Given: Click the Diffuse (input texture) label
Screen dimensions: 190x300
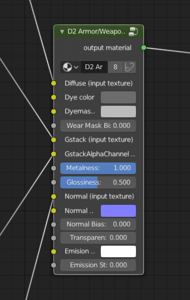Looking at the screenshot, I should [x=99, y=84].
